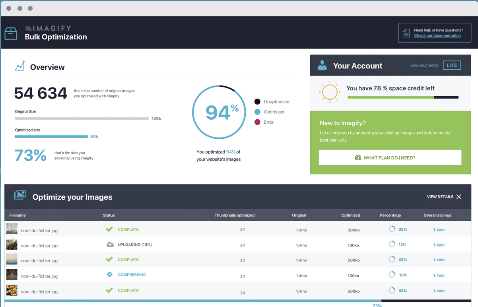The width and height of the screenshot is (478, 307).
Task: Click the third row 33% pie icon
Action: tap(392, 259)
